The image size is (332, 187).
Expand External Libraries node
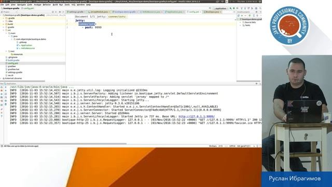click(1, 78)
